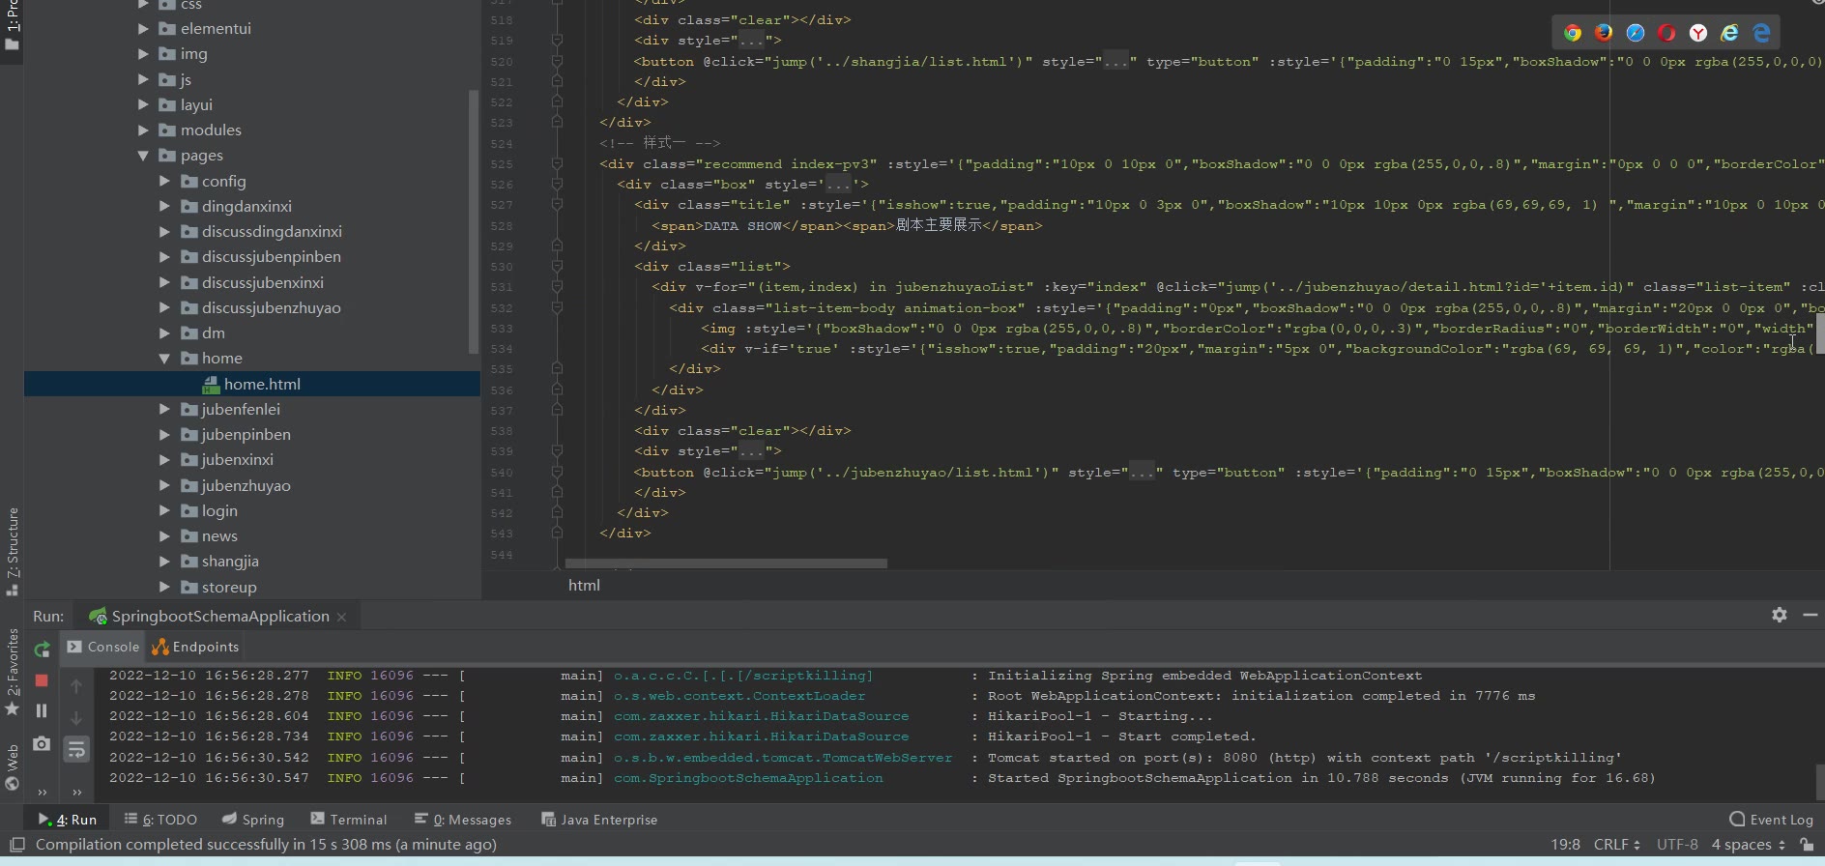Click the editor horizontal scrollbar
The height and width of the screenshot is (866, 1825).
pyautogui.click(x=726, y=563)
